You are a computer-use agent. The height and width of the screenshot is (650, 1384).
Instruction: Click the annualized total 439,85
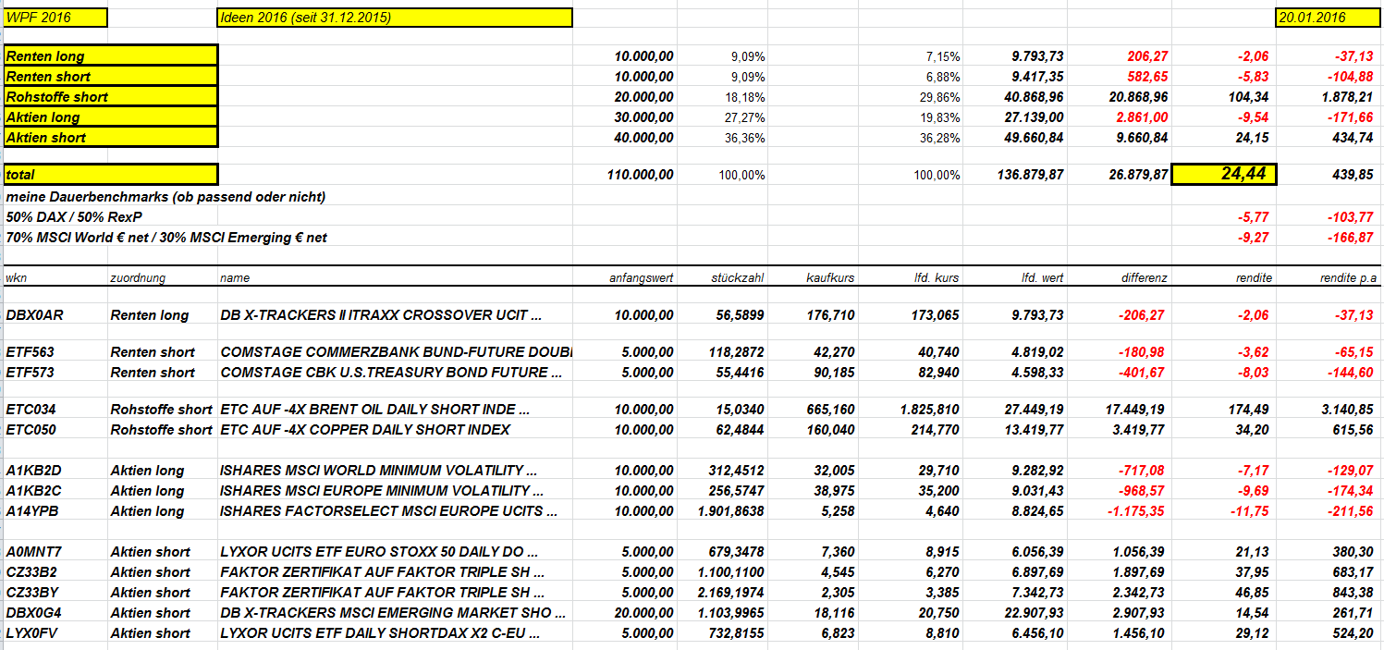coord(1352,175)
